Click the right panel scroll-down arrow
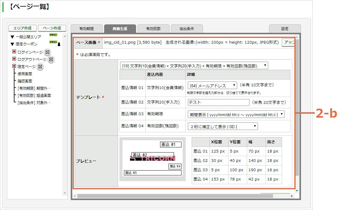This screenshot has width=338, height=210. [297, 191]
